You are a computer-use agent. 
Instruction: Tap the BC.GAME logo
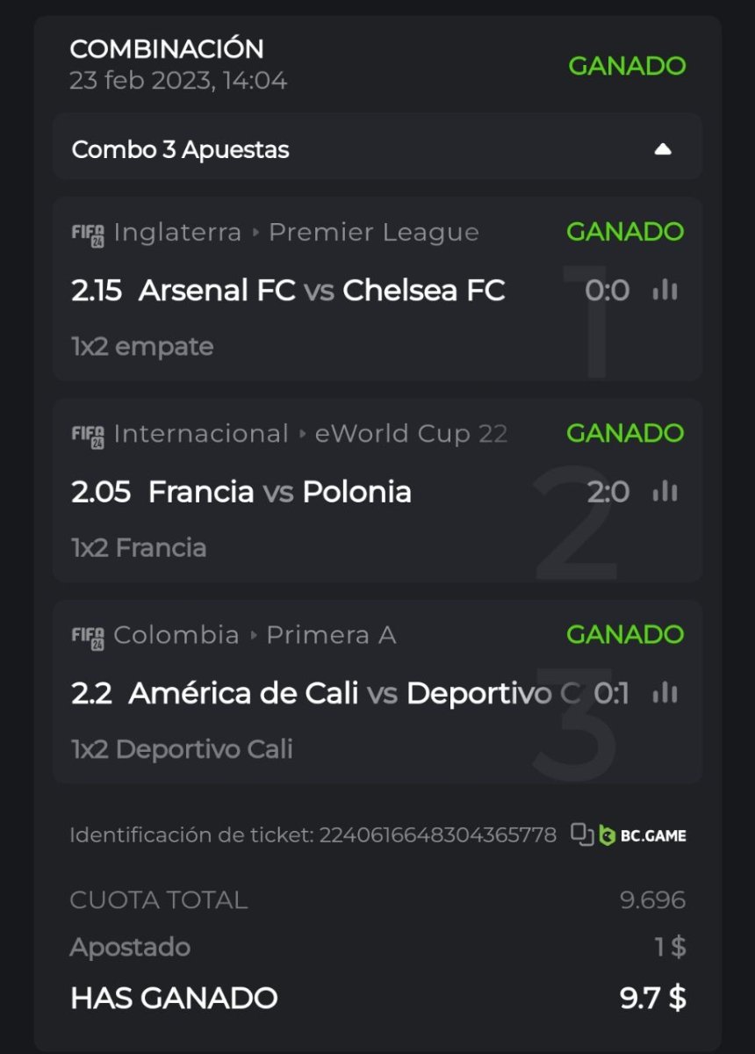(x=644, y=835)
